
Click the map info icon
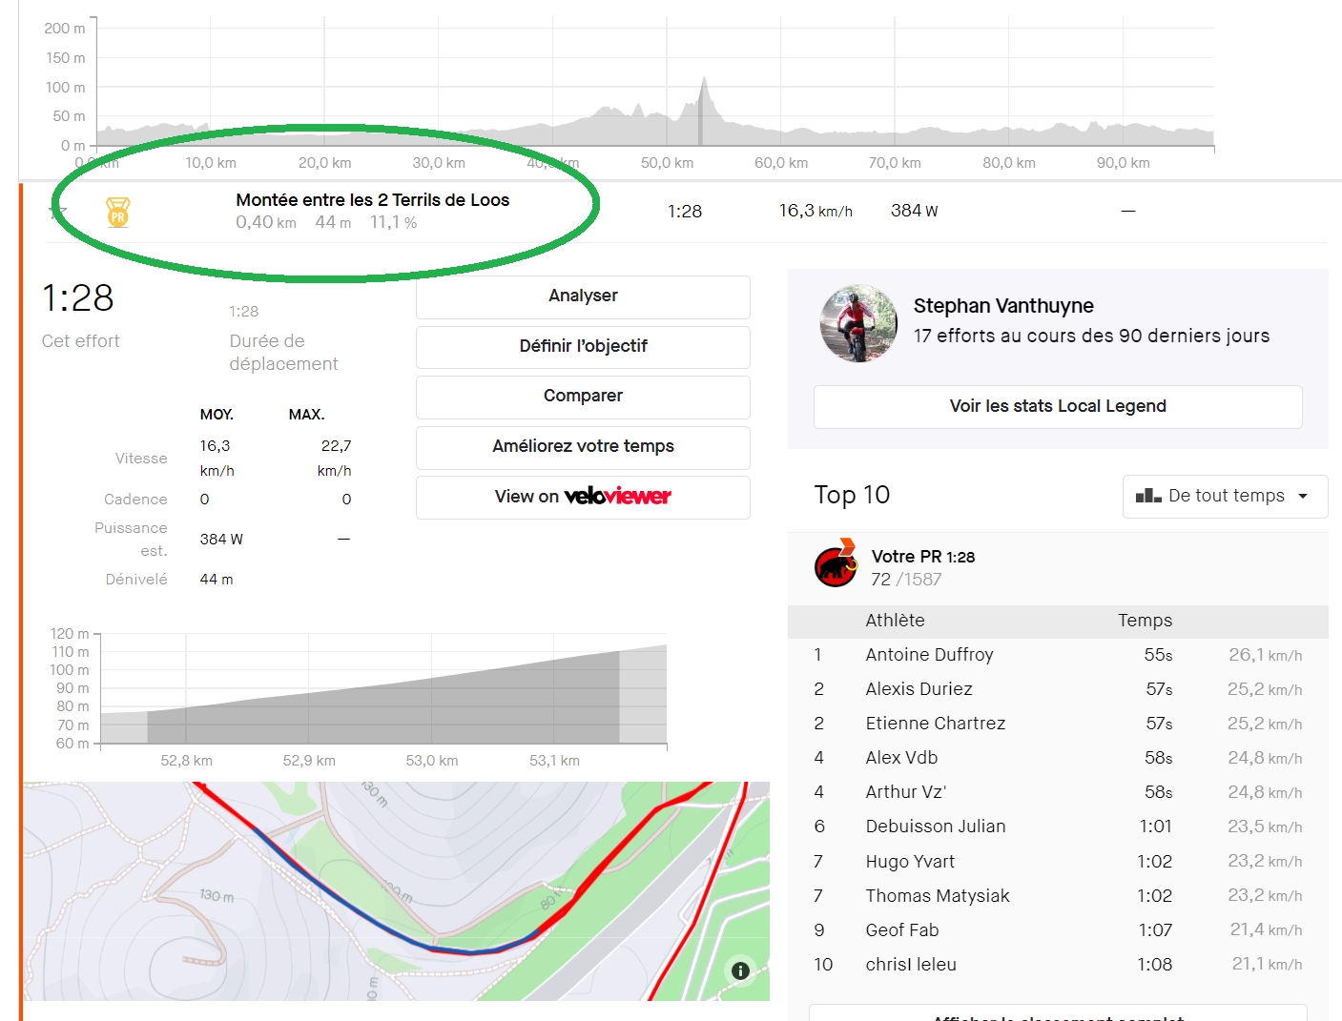(x=740, y=970)
